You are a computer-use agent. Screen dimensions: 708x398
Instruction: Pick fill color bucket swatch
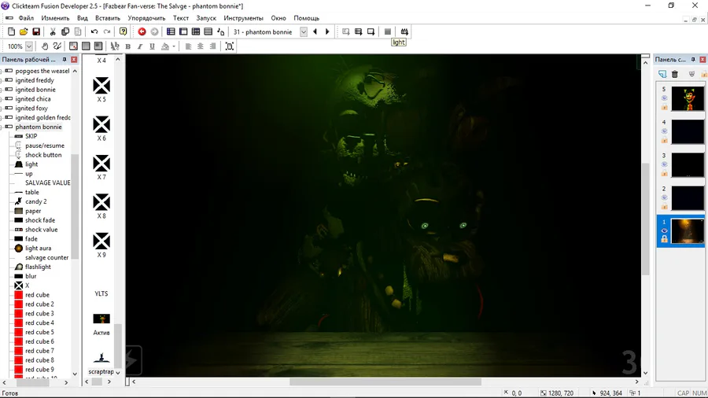165,46
